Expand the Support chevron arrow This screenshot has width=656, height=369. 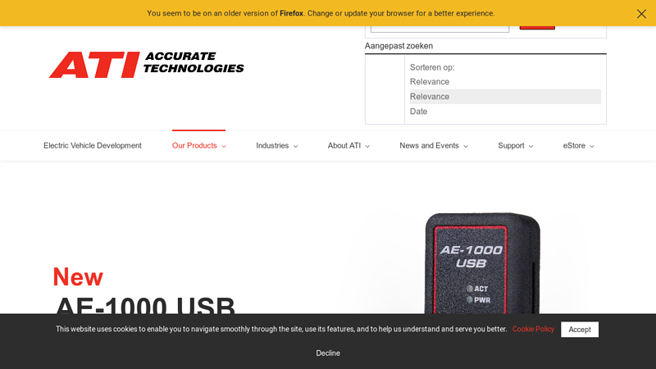coord(531,147)
